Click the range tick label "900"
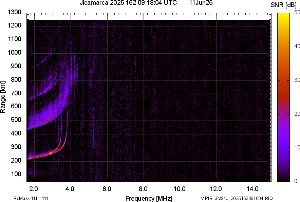 [16, 66]
